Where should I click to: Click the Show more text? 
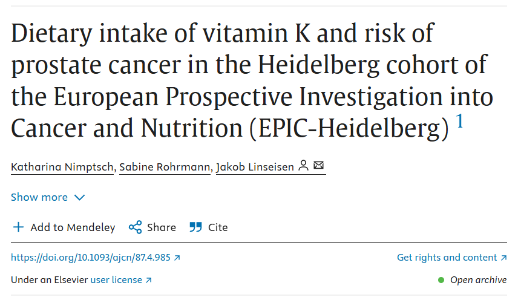click(x=39, y=197)
